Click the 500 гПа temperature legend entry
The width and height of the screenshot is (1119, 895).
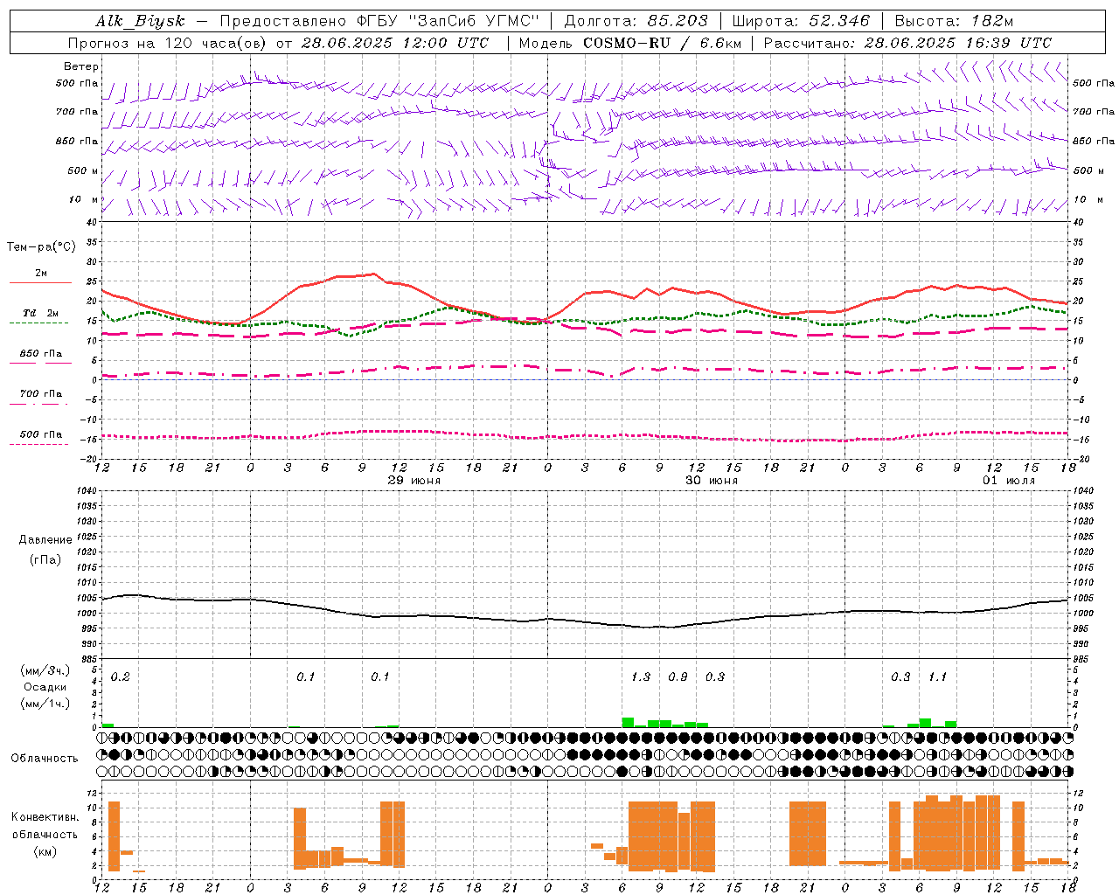(41, 434)
